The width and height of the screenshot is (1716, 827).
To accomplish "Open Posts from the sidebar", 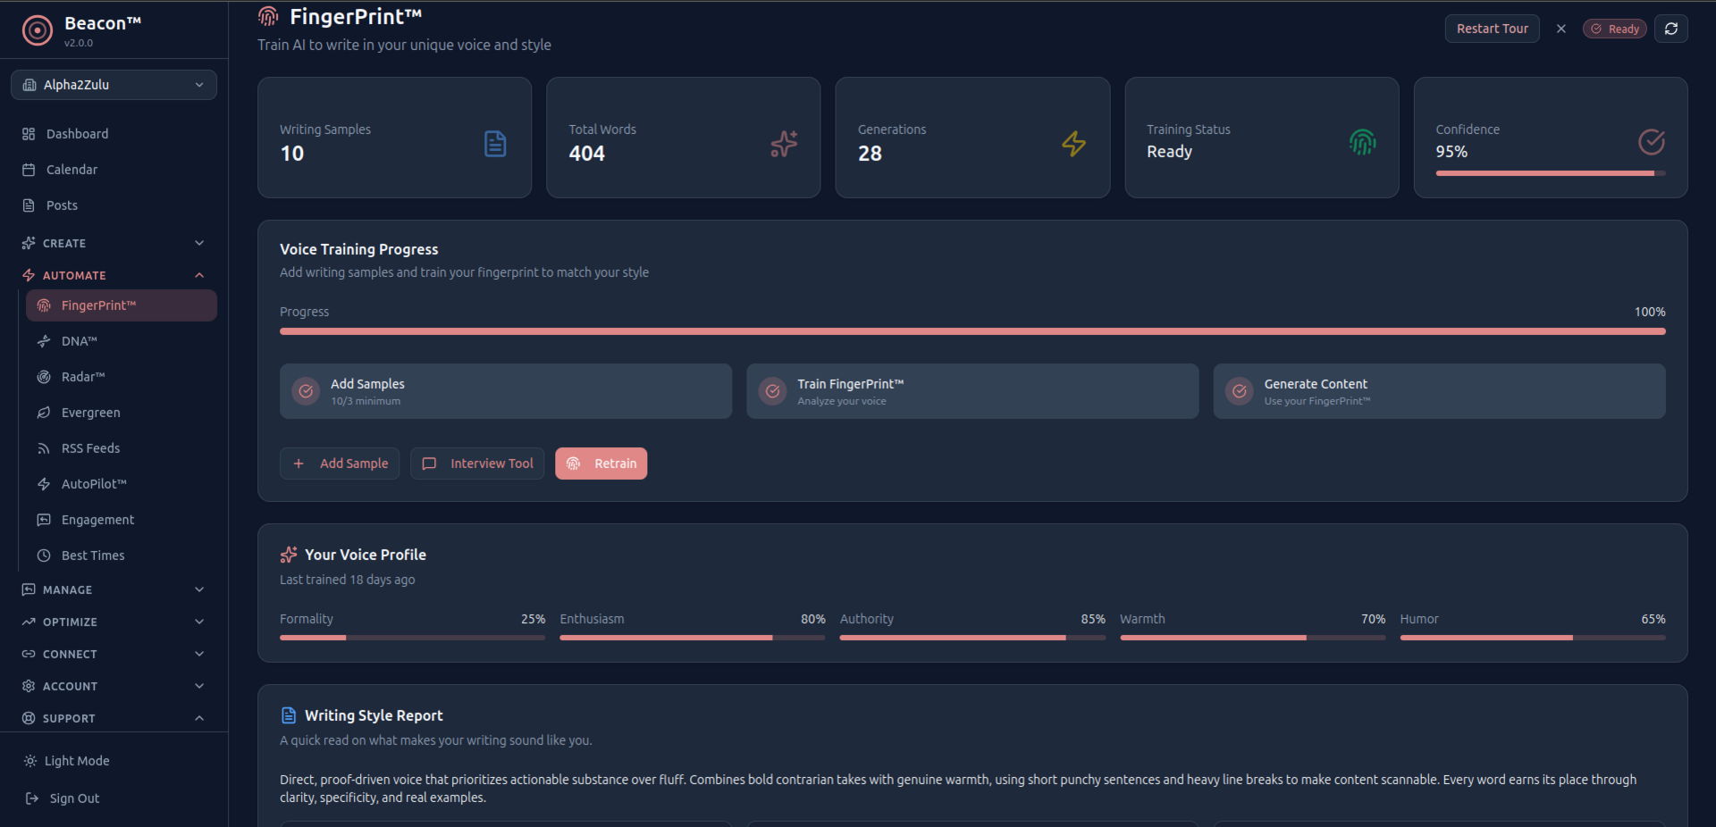I will 61,205.
